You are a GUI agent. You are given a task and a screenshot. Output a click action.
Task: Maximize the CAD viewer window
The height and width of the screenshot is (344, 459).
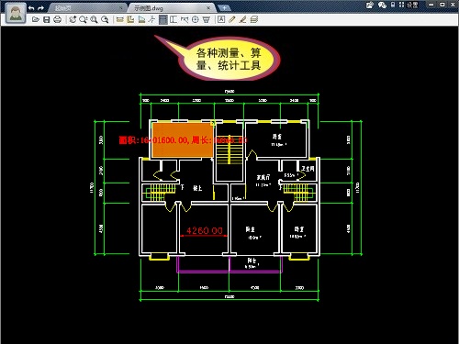(x=442, y=5)
